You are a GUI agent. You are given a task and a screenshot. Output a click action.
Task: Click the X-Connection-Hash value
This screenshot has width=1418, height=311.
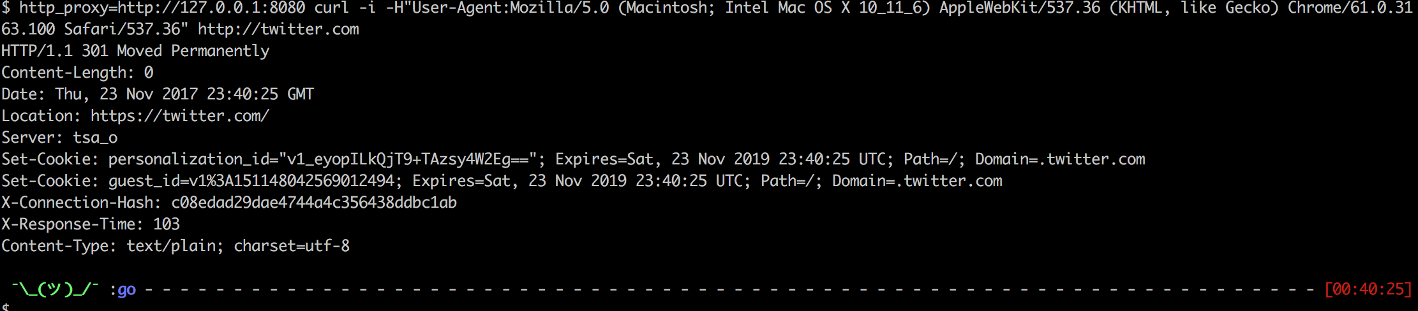pos(314,203)
